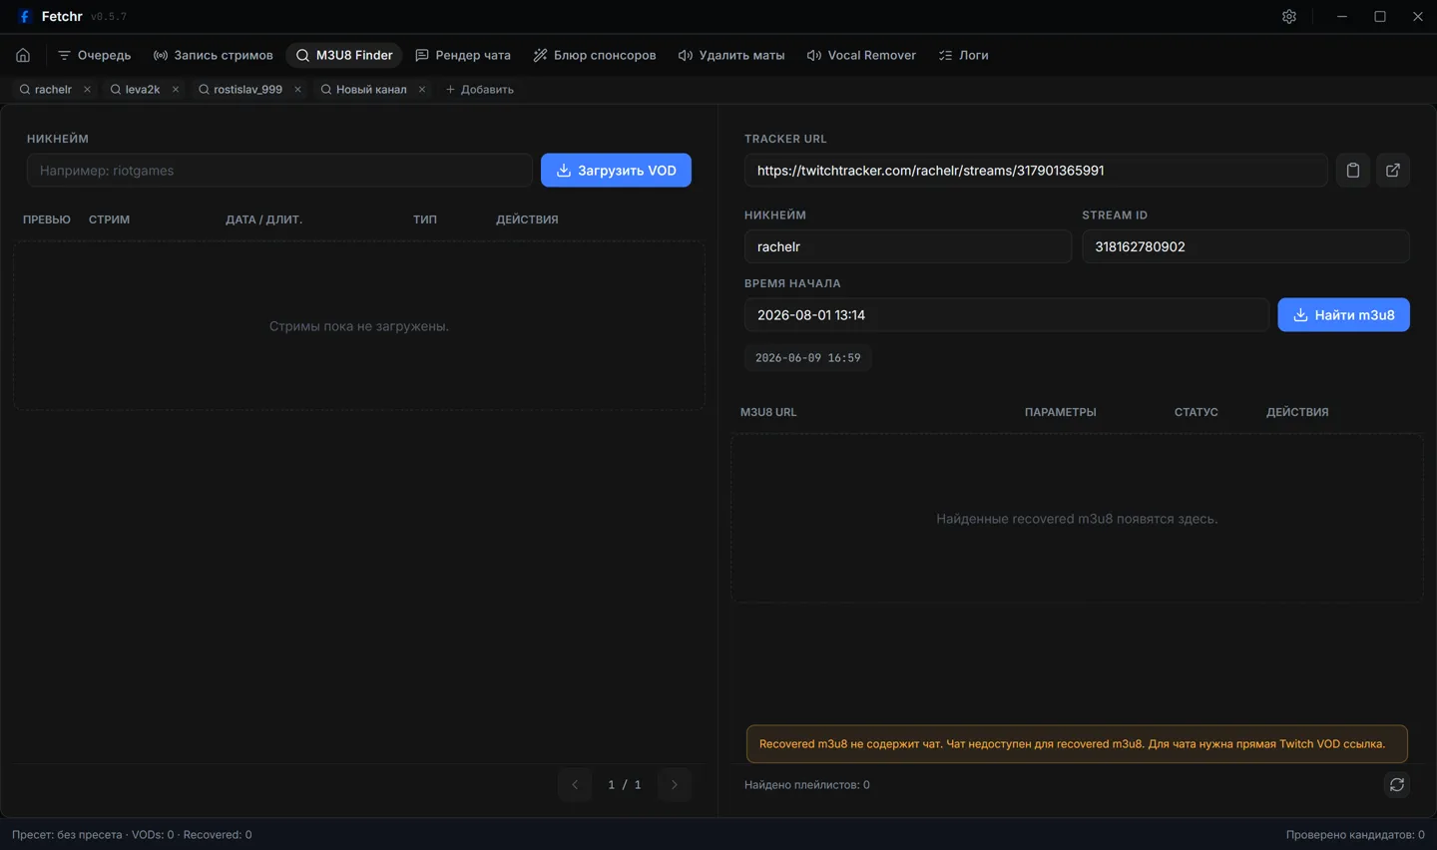This screenshot has width=1437, height=850.
Task: Focus the left nickname input field
Action: (x=279, y=171)
